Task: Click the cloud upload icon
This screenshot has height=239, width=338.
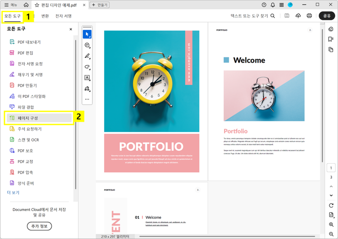Action: tap(298, 16)
